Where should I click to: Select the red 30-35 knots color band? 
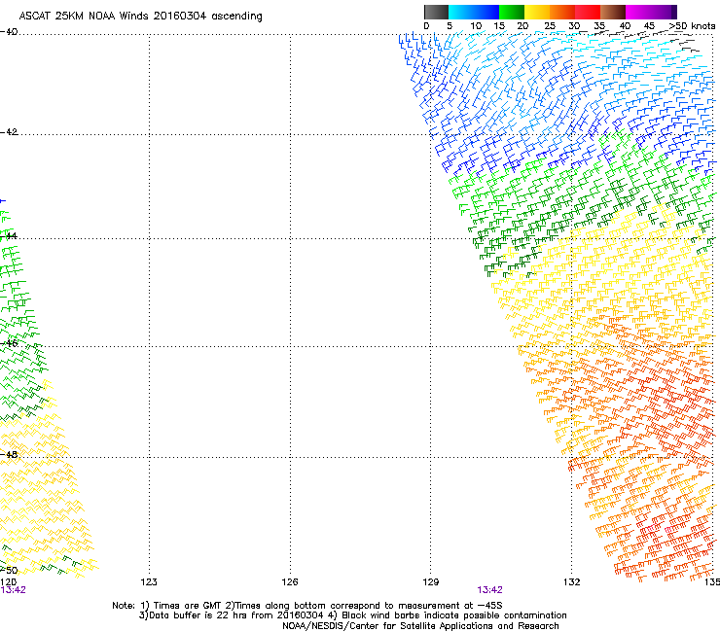[x=588, y=12]
